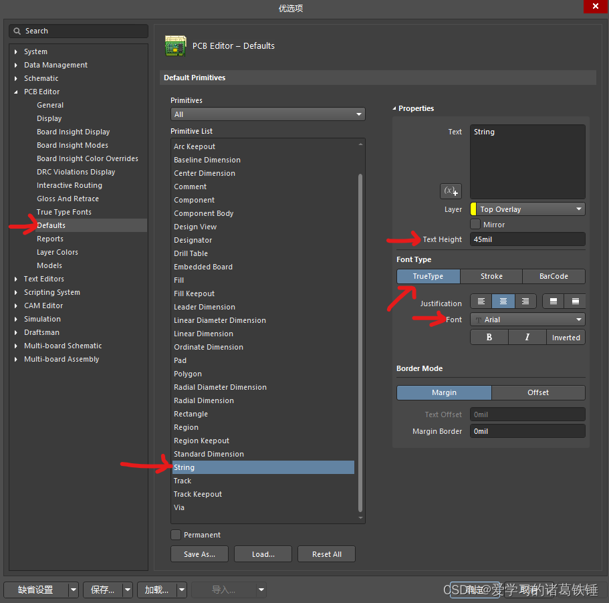Toggle Italic font style button
This screenshot has height=603, width=609.
tap(527, 338)
